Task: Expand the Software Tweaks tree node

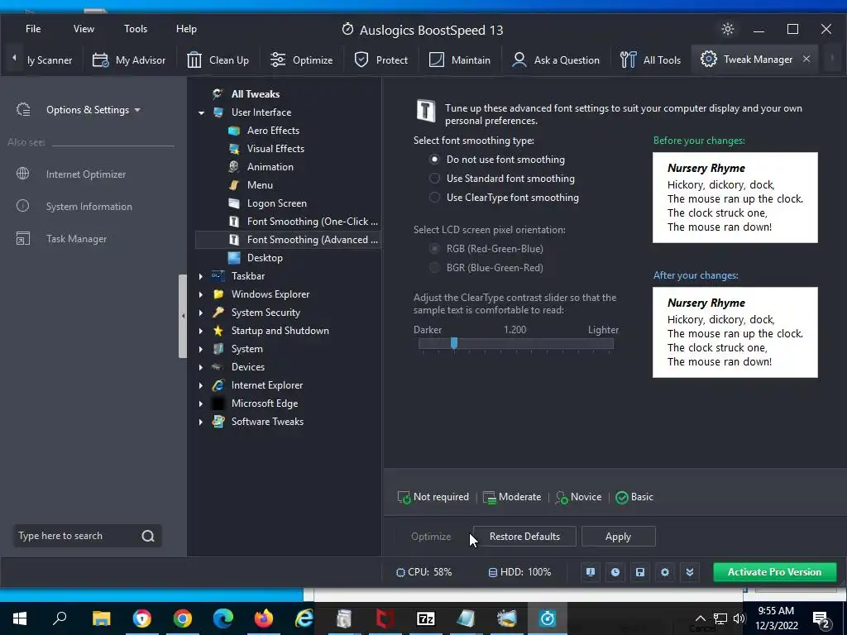Action: point(201,423)
